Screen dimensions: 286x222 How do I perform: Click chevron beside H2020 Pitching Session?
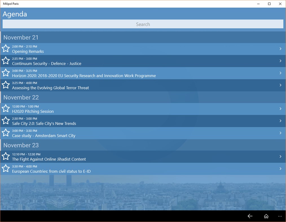[x=280, y=109]
